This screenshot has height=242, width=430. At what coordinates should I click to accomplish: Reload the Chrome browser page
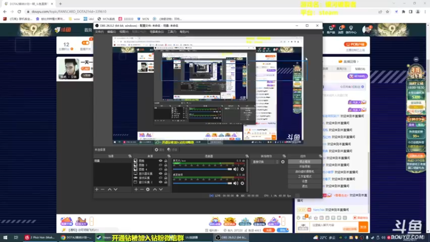point(19,11)
